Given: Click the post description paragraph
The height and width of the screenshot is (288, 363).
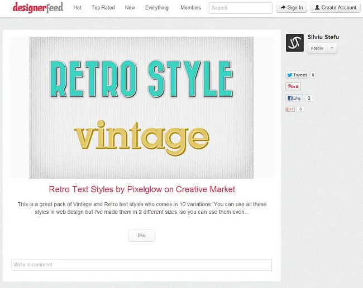Looking at the screenshot, I should pos(142,208).
